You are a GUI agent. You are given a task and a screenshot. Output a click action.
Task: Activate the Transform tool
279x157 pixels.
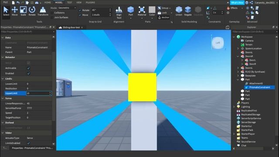43,11
